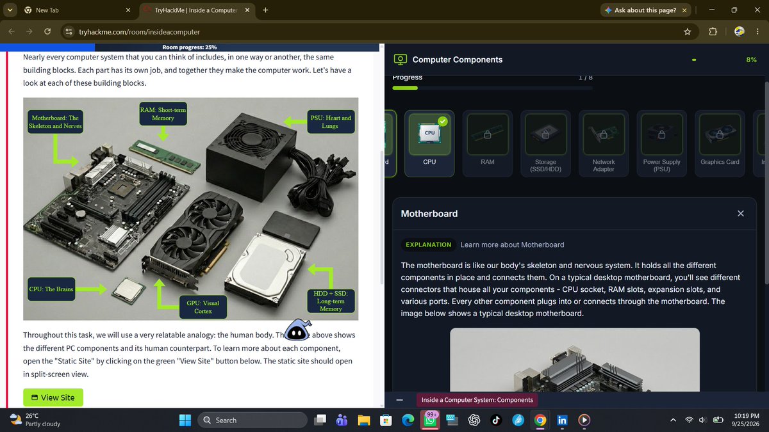Reload the TryHackMe page
769x432 pixels.
[x=47, y=31]
